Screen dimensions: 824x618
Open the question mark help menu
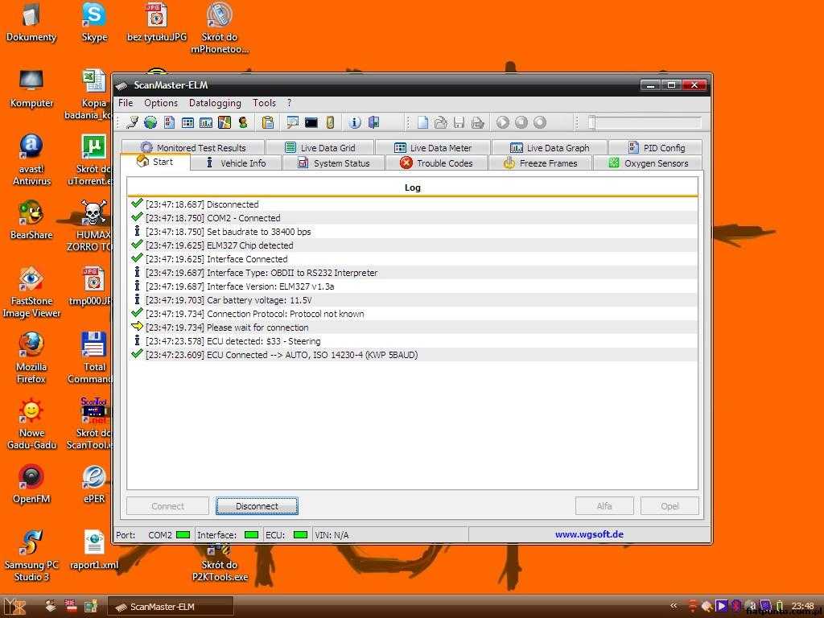(289, 103)
